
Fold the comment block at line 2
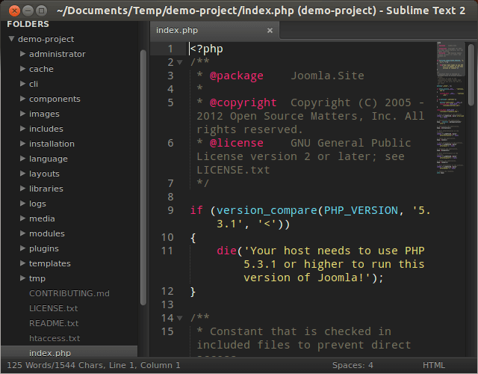[x=180, y=63]
